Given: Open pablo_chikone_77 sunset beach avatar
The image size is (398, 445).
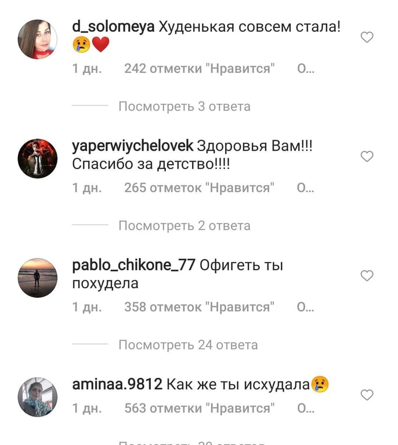Looking at the screenshot, I should click(38, 278).
